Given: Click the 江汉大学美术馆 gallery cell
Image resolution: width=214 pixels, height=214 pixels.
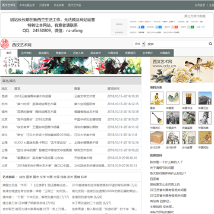Looking at the screenshot, I should coord(84,135).
